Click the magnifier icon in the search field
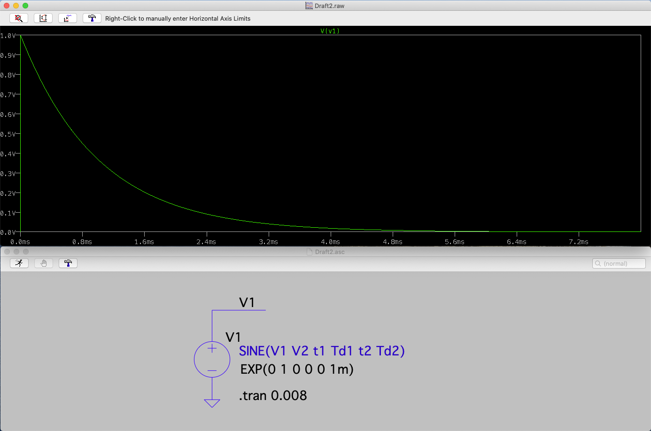 (x=597, y=263)
